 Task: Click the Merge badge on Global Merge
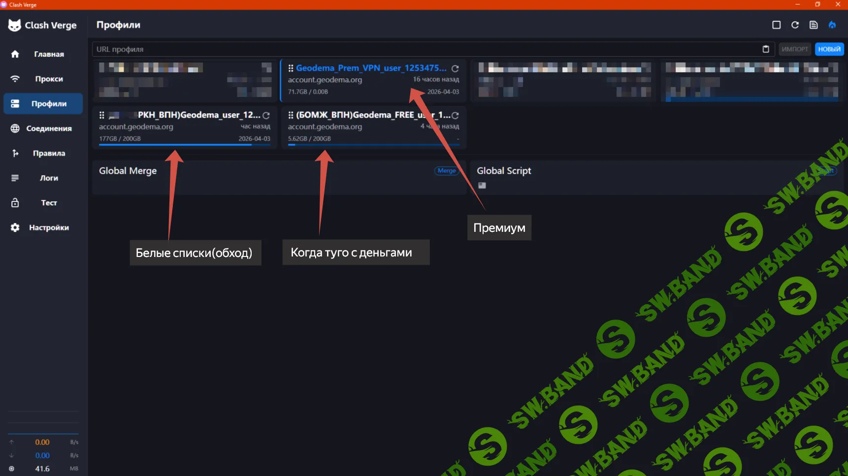coord(446,171)
